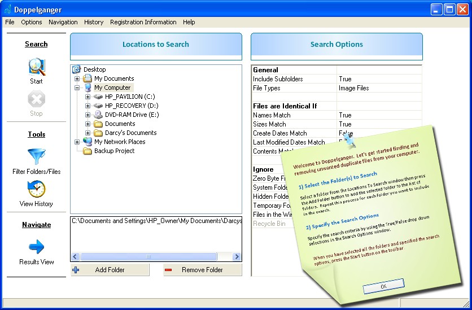Expand the HP_RECOVERY (D:) drive node
472x310 pixels.
pyautogui.click(x=88, y=106)
